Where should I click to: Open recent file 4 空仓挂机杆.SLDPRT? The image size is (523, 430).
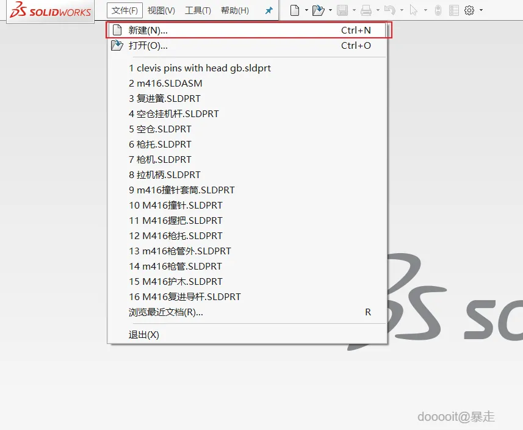tap(247, 114)
